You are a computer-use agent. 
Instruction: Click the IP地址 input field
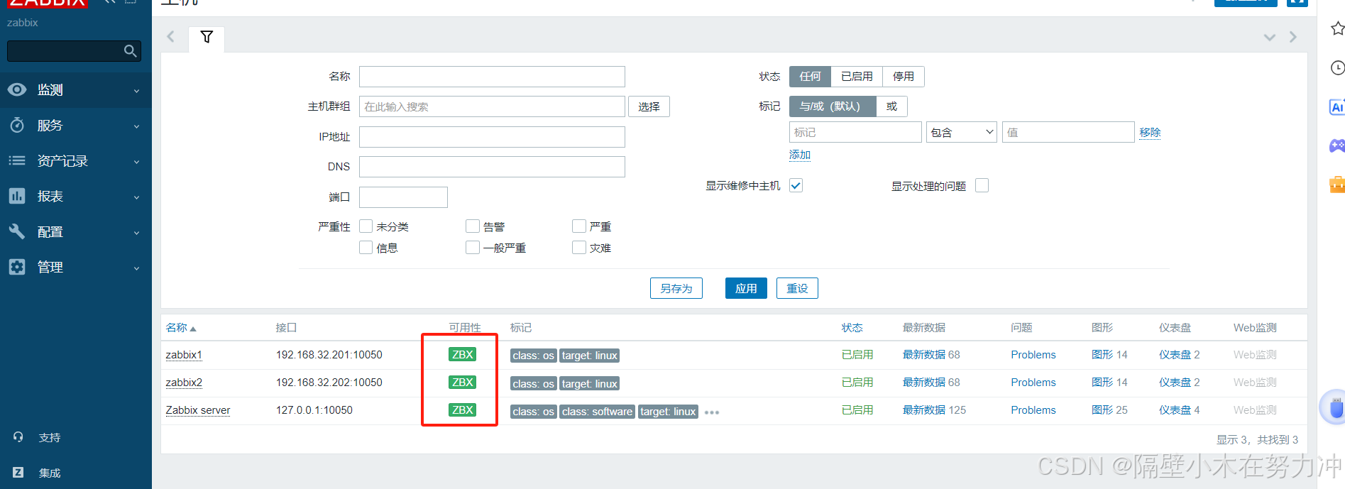(492, 137)
